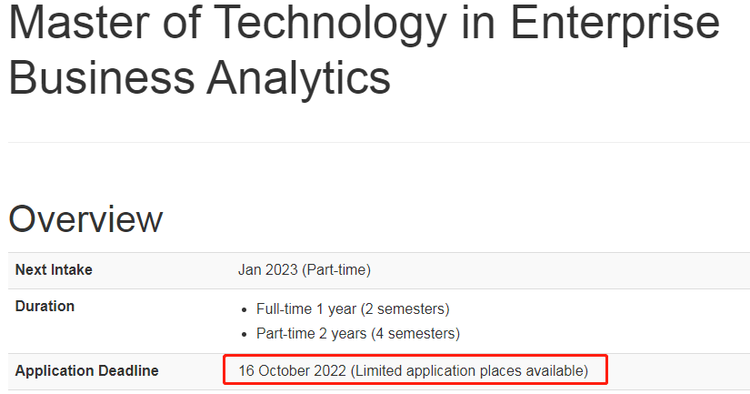750x394 pixels.
Task: Click the word "Technology" in the page title
Action: point(330,24)
